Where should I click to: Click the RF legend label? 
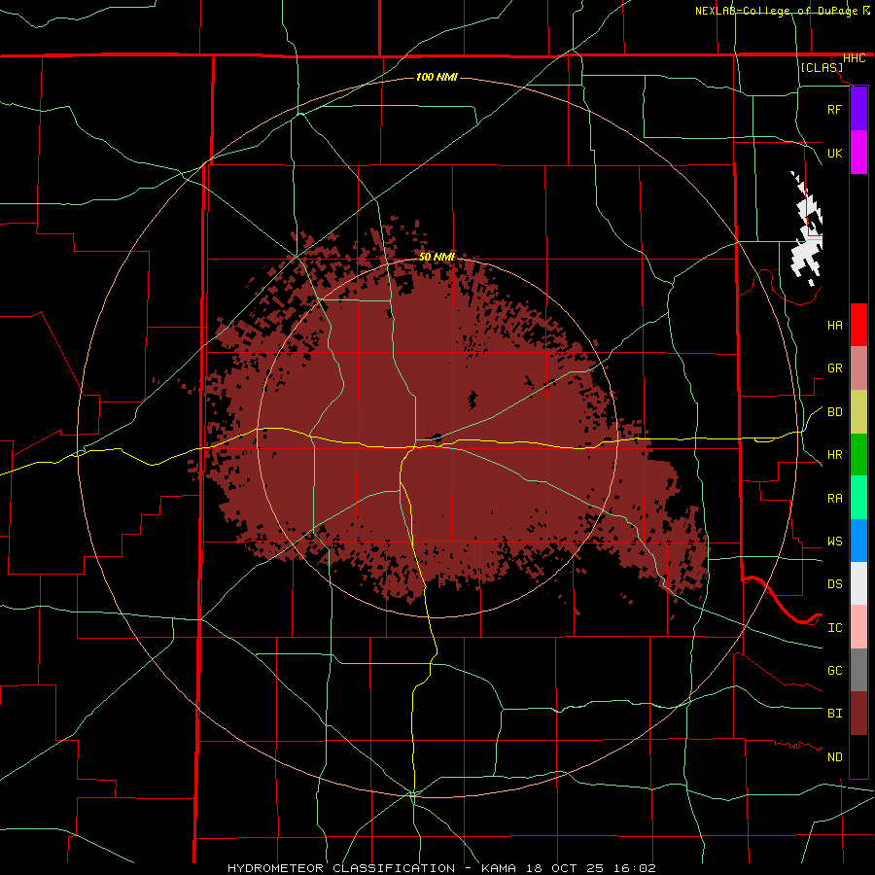[834, 109]
